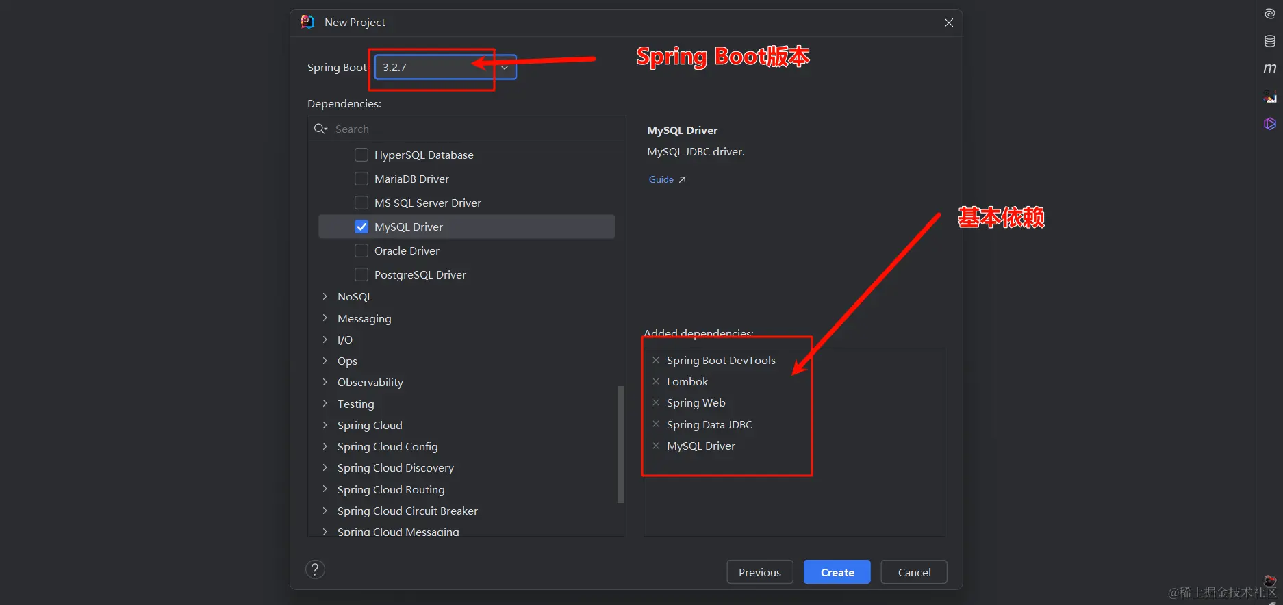Viewport: 1283px width, 605px height.
Task: Open the Database tool window icon
Action: [1269, 41]
